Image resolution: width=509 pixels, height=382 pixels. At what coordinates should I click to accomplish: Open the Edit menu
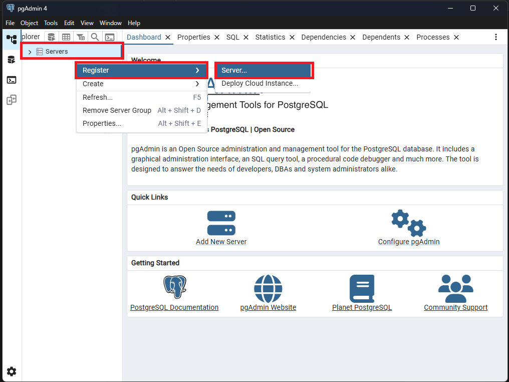tap(69, 23)
